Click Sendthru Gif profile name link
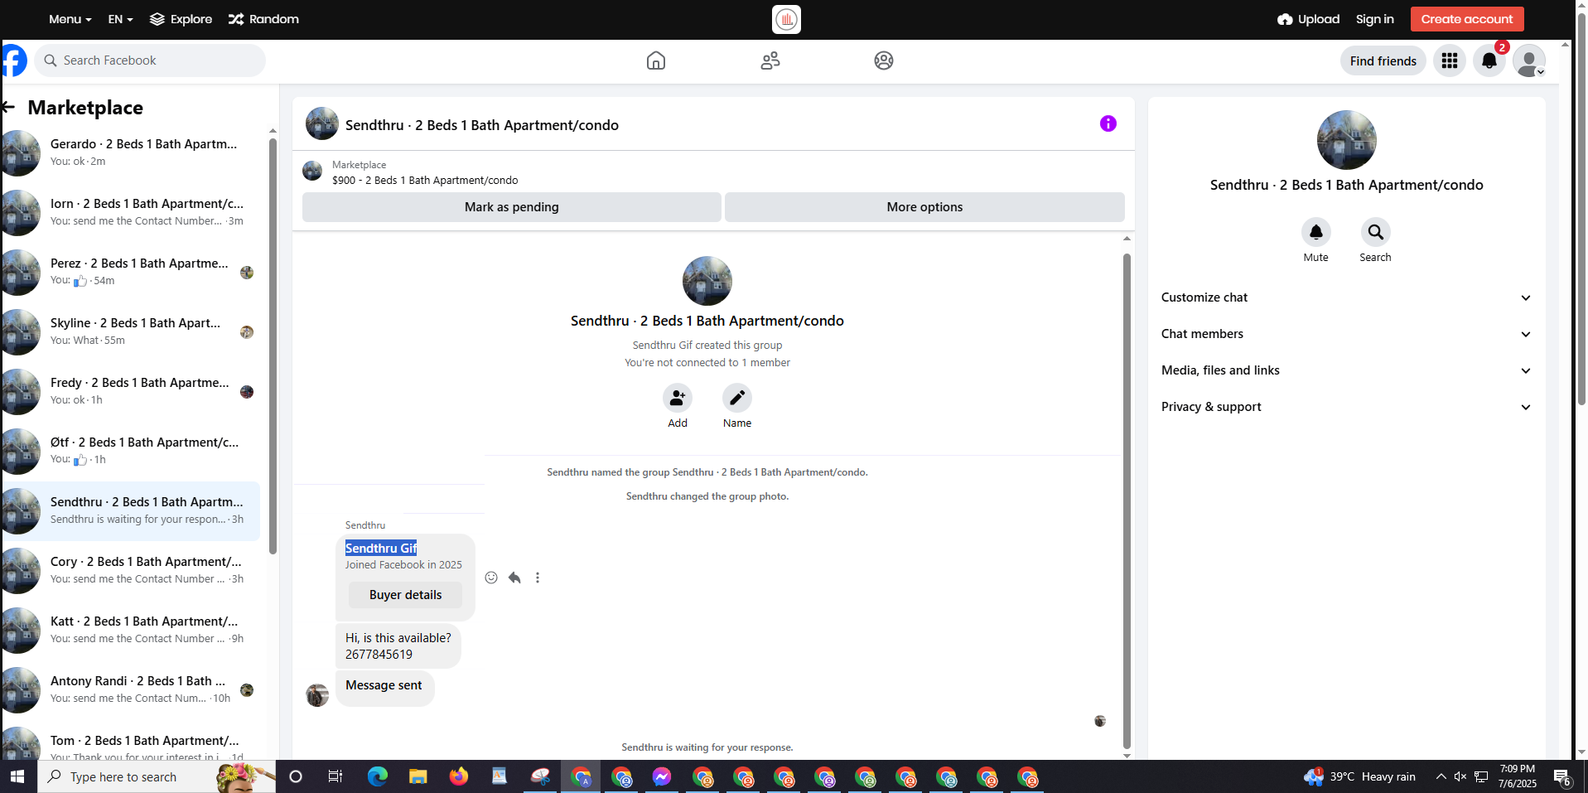The height and width of the screenshot is (793, 1588). [x=381, y=549]
